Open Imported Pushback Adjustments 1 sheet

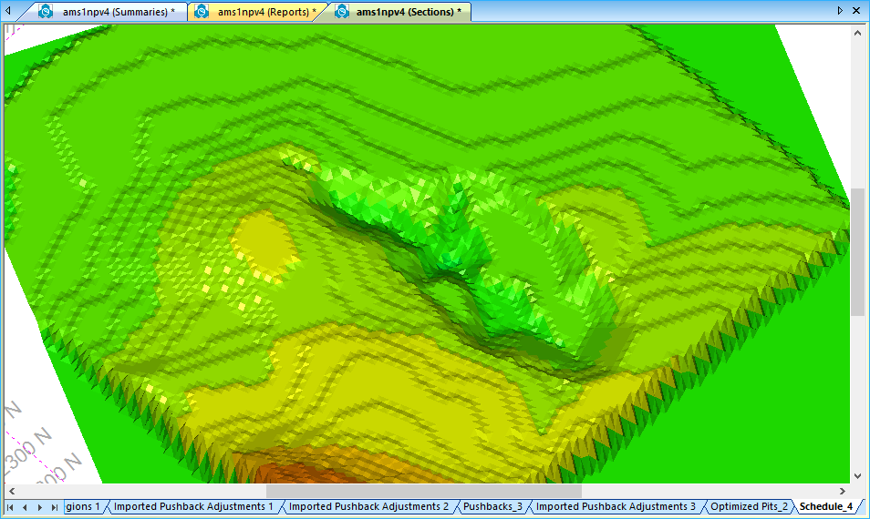point(193,506)
